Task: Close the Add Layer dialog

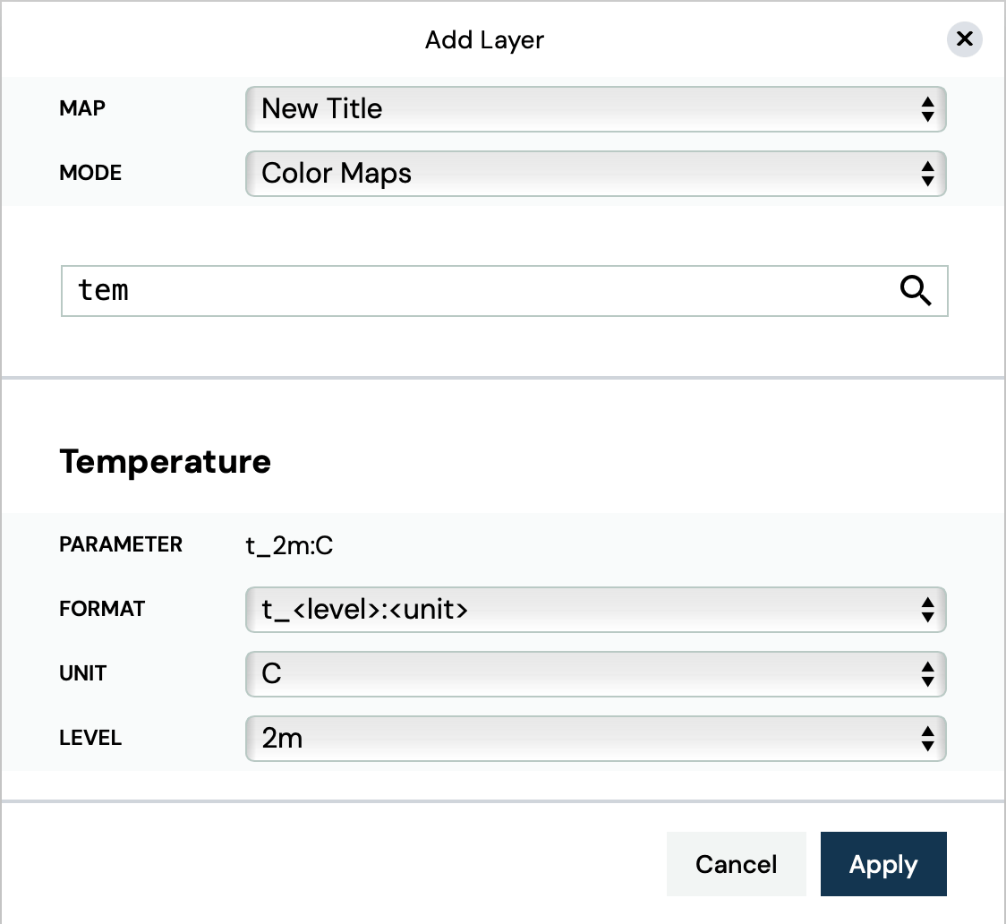Action: click(964, 39)
